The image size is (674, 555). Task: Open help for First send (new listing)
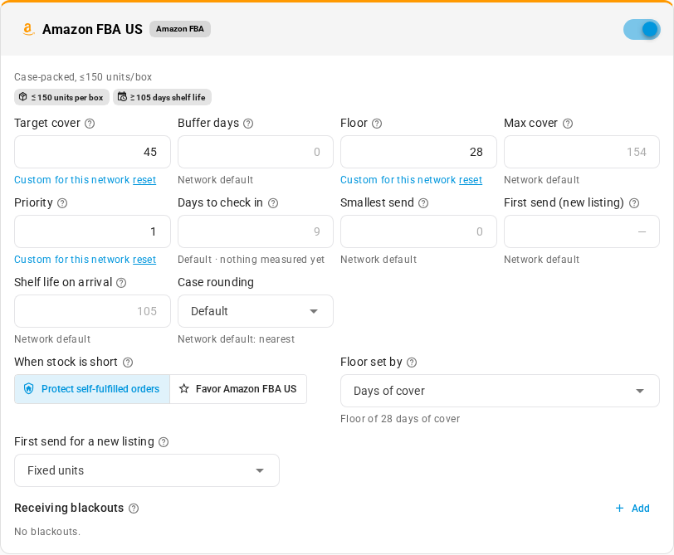coord(634,203)
